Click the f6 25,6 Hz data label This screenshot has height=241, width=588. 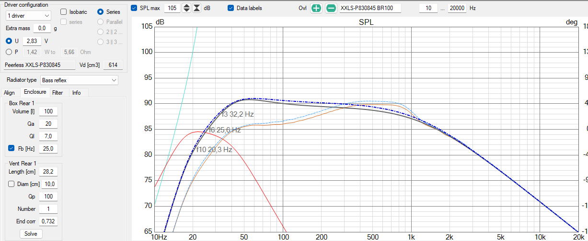(x=225, y=130)
